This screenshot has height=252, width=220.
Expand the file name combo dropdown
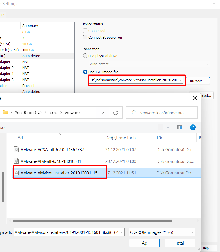tap(121, 232)
